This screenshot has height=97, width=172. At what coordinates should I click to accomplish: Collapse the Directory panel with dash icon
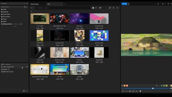(25, 4)
